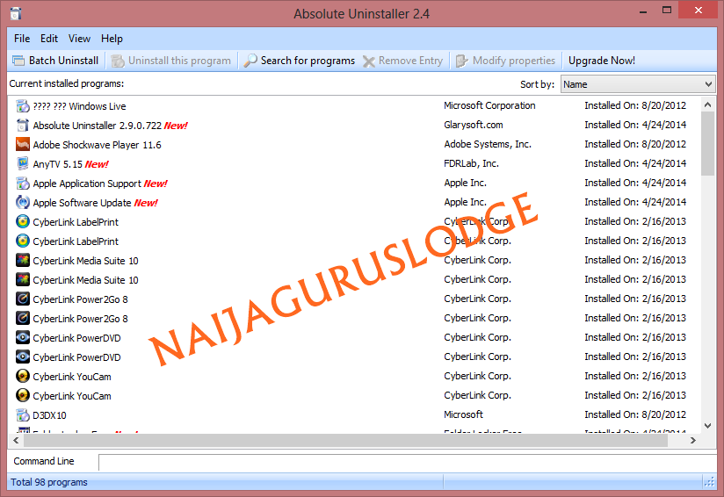Click the AnyTV 5.15 icon

23,164
